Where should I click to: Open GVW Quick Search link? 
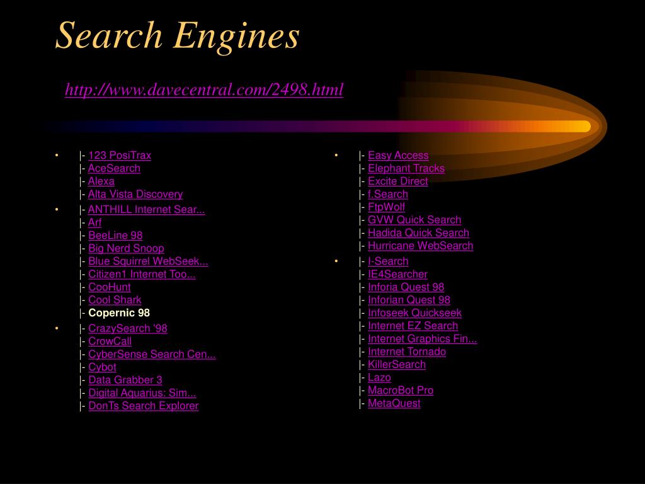point(414,220)
